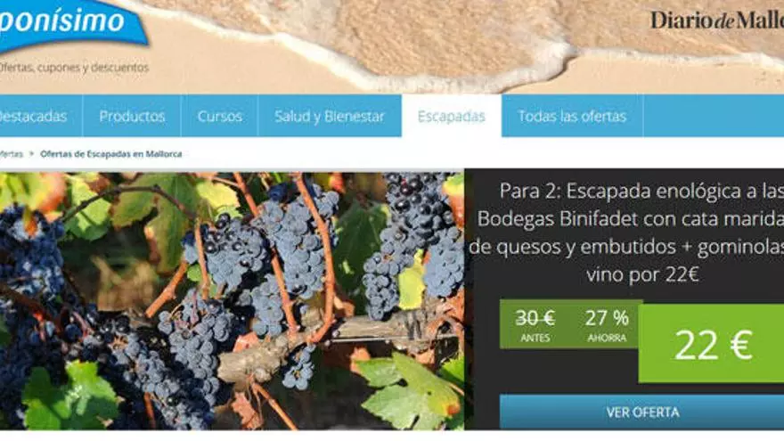Screen dimensions: 784x441
Task: Click the green 22 € price box
Action: pos(712,344)
